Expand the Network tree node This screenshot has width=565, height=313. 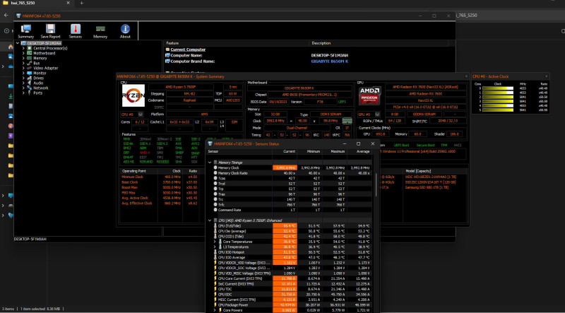tap(23, 88)
